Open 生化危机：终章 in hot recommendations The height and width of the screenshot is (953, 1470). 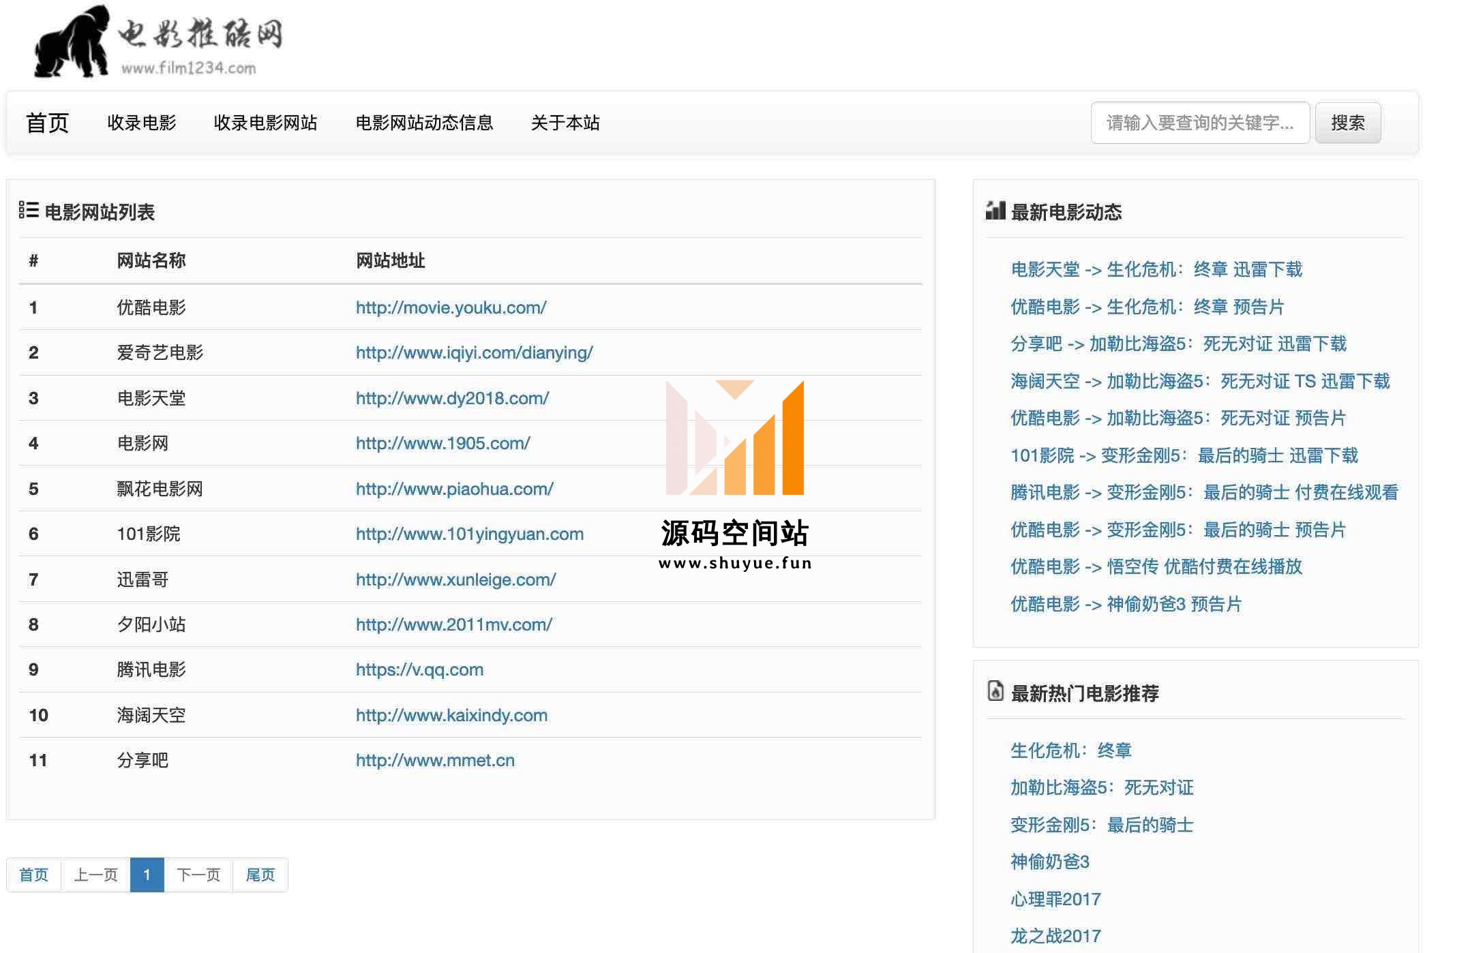(x=1071, y=751)
